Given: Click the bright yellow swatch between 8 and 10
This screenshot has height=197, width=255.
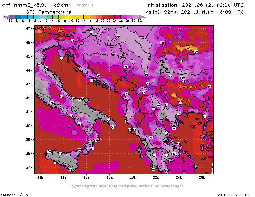Looking at the screenshot, I should pos(68,17).
